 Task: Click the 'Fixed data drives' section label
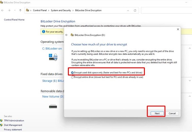(52, 74)
